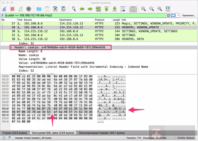Open the Expression builder

189,15
